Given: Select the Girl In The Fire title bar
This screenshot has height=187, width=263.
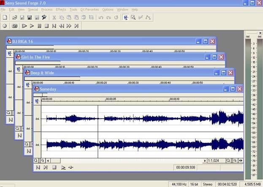Looking at the screenshot, I should click(x=120, y=57).
